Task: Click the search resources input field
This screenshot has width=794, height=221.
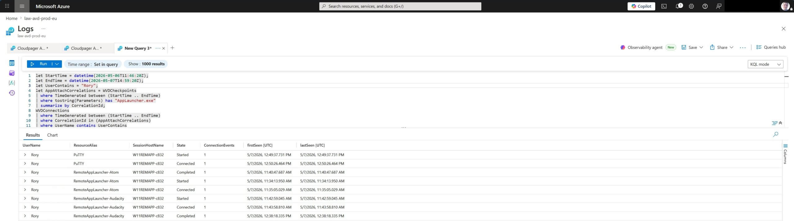Action: [400, 6]
